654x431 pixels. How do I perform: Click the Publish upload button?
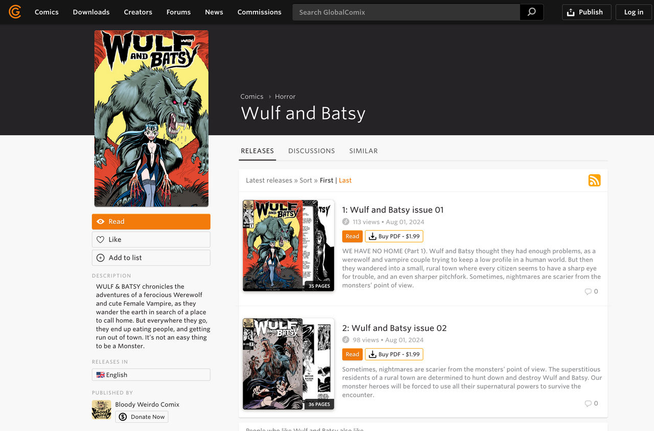tap(587, 12)
